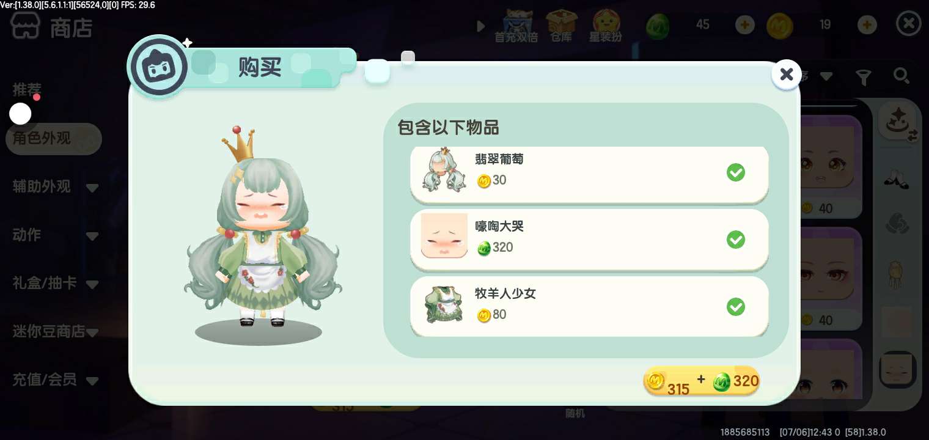Select the 角色外观 tab
The height and width of the screenshot is (440, 929).
pyautogui.click(x=54, y=139)
